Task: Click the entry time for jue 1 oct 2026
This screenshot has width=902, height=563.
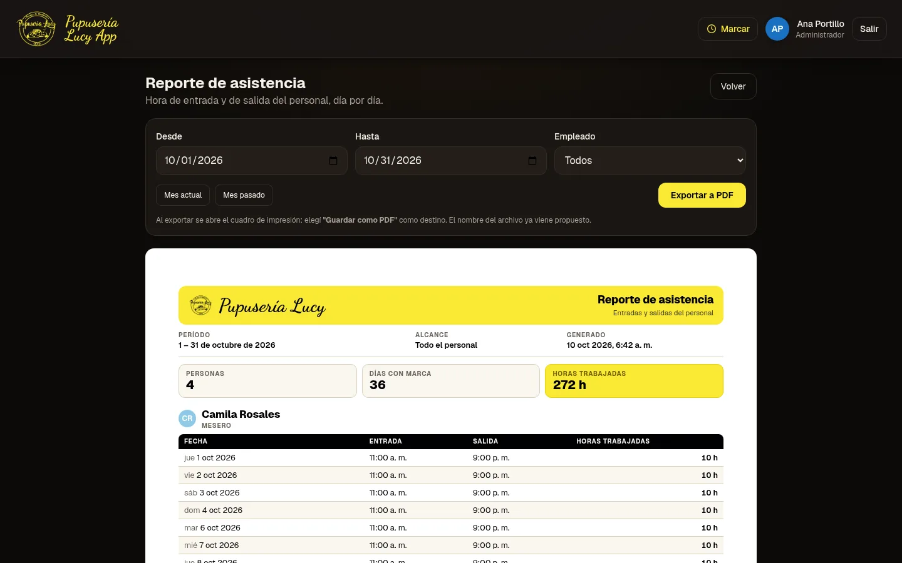Action: tap(388, 458)
